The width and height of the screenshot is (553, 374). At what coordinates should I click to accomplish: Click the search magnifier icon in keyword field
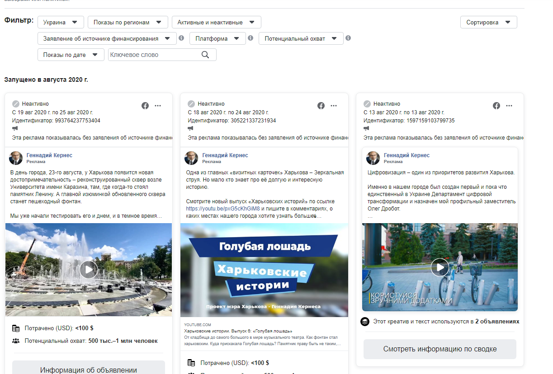point(205,55)
